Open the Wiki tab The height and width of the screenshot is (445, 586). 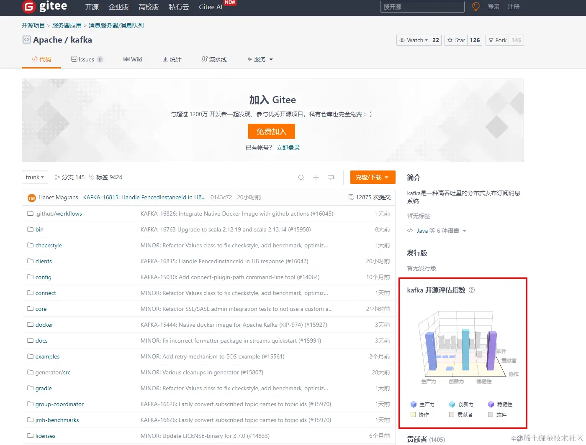click(133, 59)
